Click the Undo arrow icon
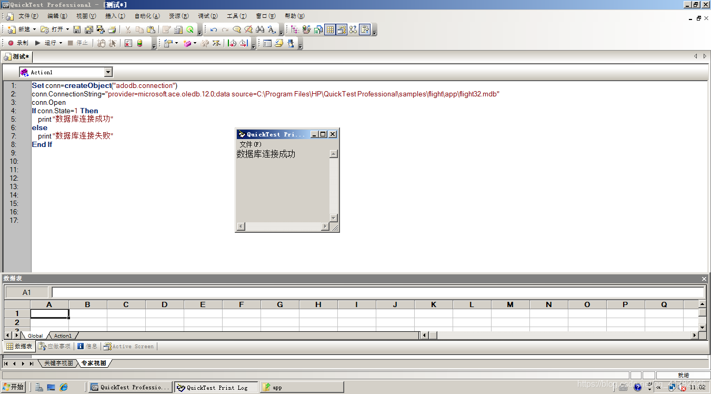The image size is (711, 394). [x=214, y=29]
